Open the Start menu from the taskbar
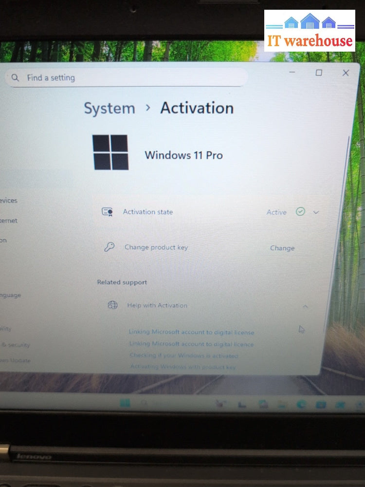Image resolution: width=365 pixels, height=487 pixels. pos(125,403)
